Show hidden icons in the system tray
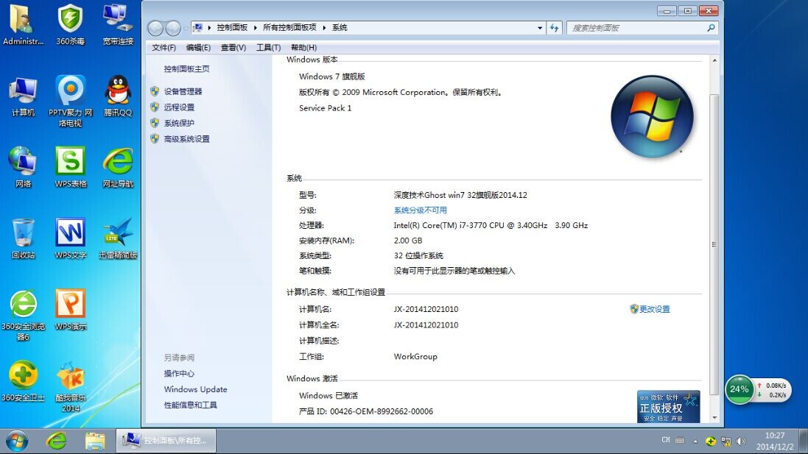808x454 pixels. click(694, 441)
